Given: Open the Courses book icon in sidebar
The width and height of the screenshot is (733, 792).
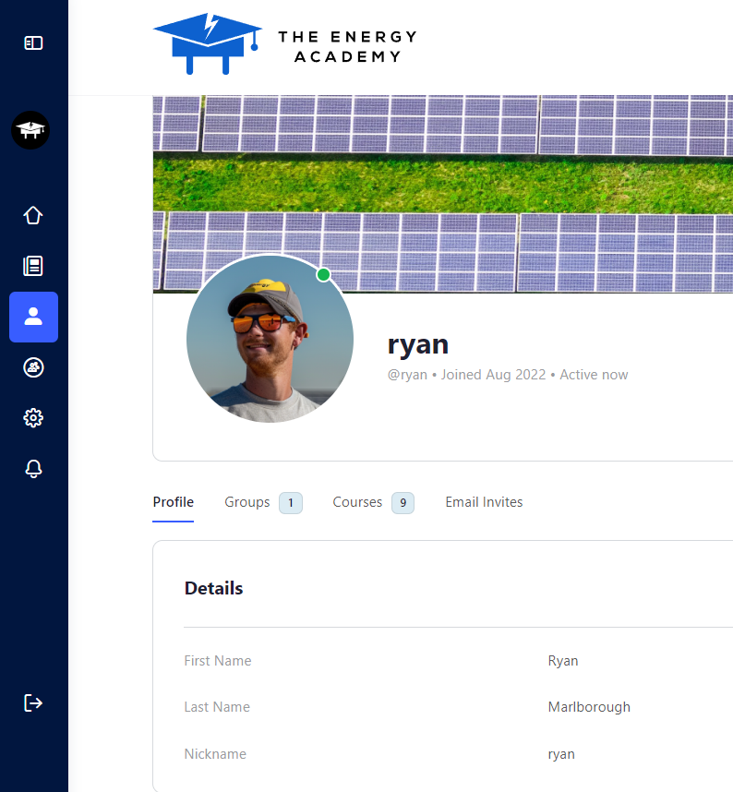Looking at the screenshot, I should tap(33, 266).
